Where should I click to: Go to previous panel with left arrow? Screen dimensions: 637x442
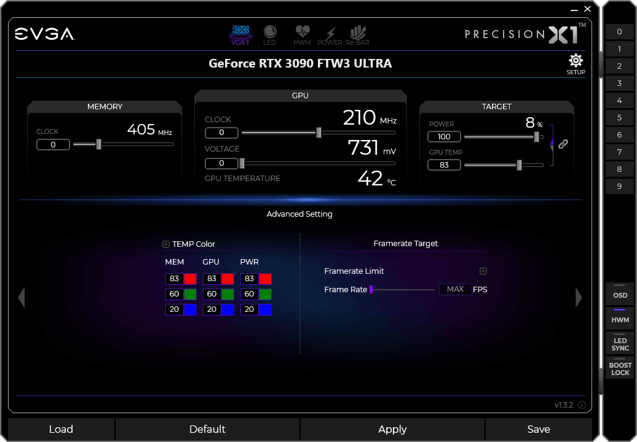[22, 297]
